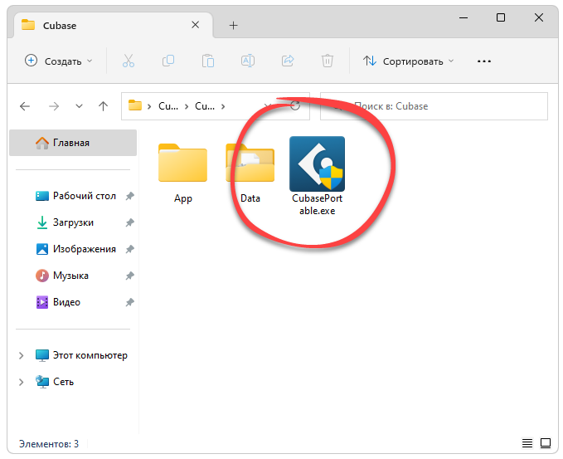
Task: Add a new Explorer tab
Action: tap(233, 25)
